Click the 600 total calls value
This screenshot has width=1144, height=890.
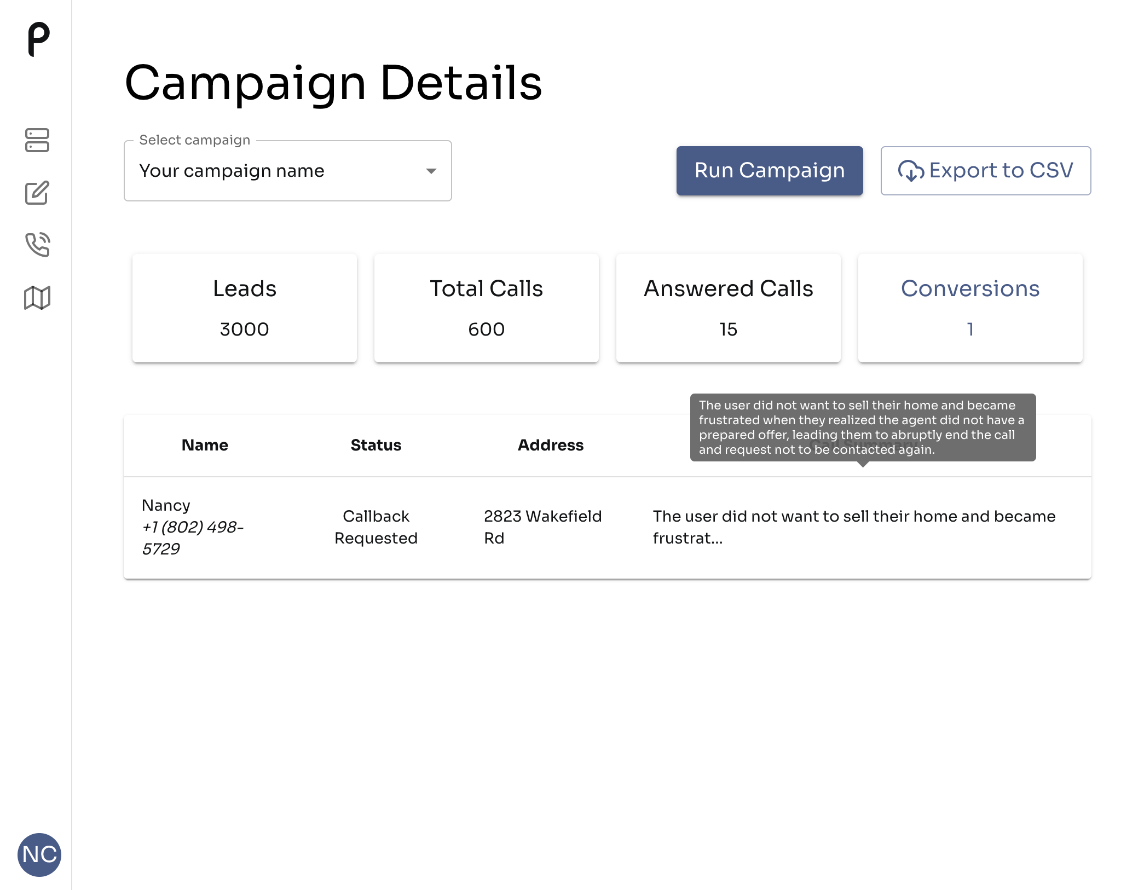tap(487, 330)
